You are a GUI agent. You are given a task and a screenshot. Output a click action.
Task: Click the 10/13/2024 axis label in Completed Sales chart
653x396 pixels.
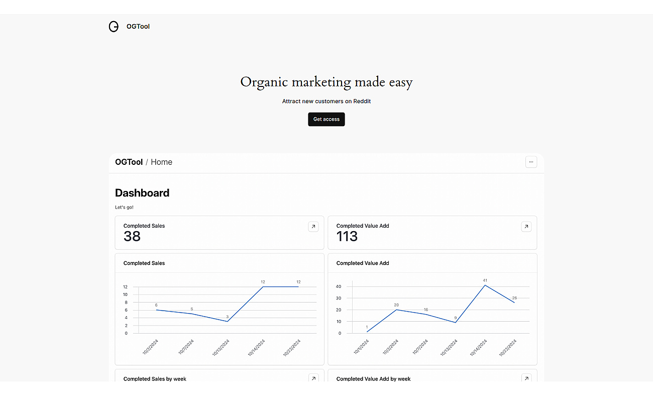221,348
